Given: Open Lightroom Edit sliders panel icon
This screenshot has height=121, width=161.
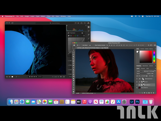Looking at the screenshot, I should pyautogui.click(x=89, y=27).
